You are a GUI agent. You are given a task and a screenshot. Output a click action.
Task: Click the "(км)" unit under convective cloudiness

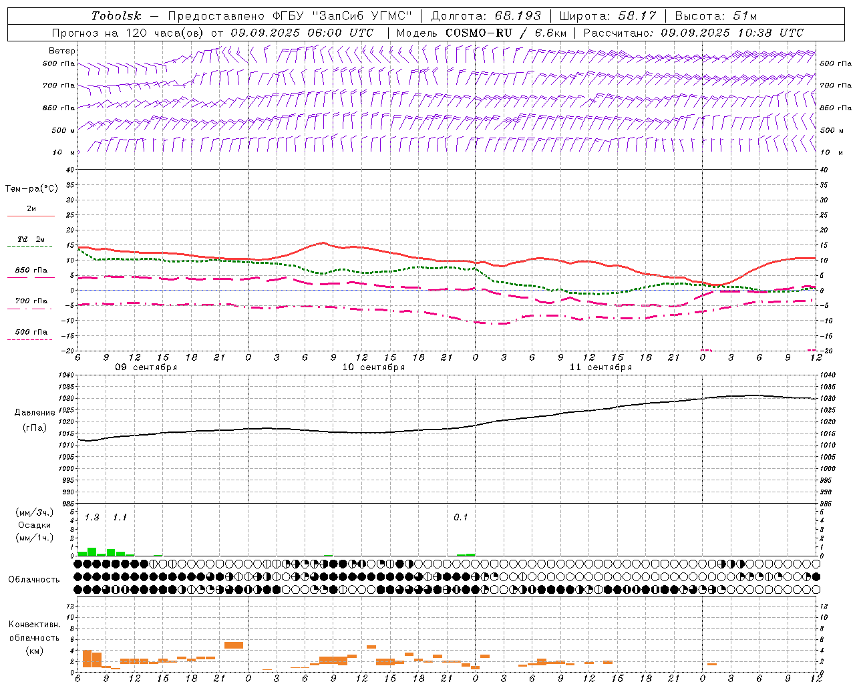point(34,651)
